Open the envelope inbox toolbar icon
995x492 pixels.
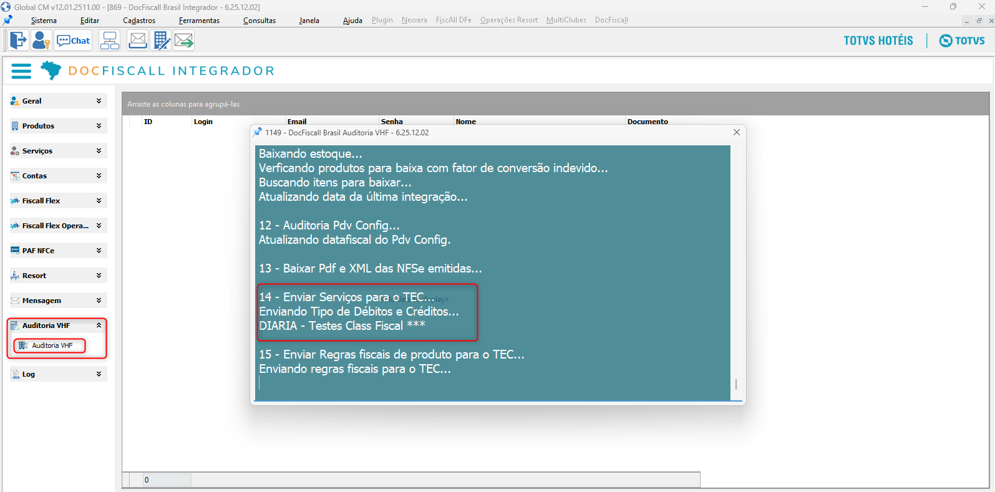coord(137,41)
